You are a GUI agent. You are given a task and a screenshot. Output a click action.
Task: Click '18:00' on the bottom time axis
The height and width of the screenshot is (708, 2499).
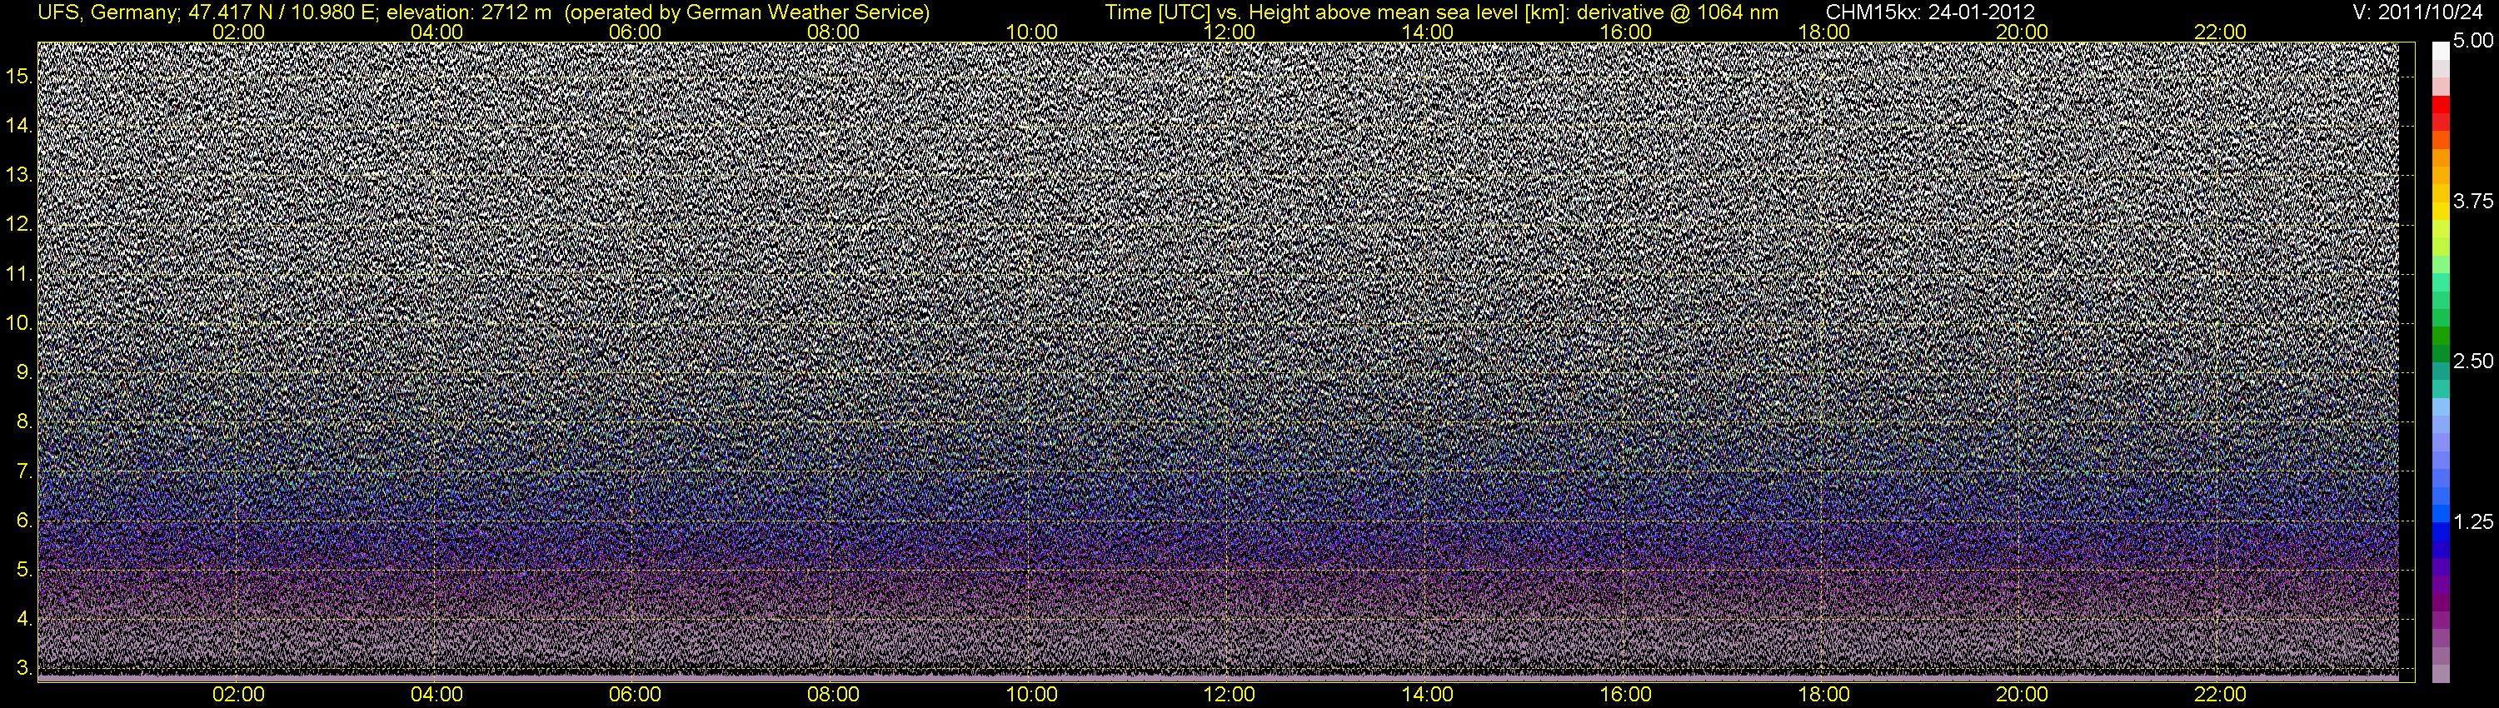point(1823,695)
